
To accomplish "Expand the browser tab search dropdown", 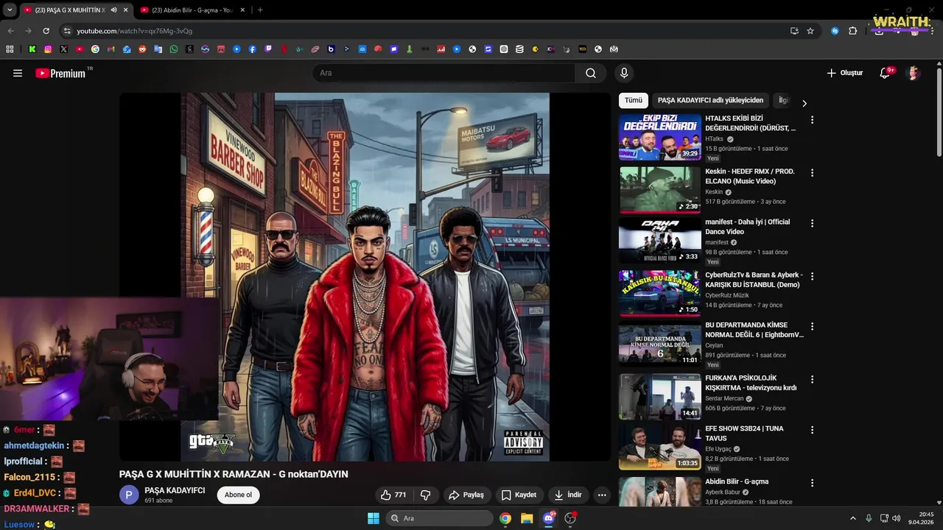I will point(10,10).
